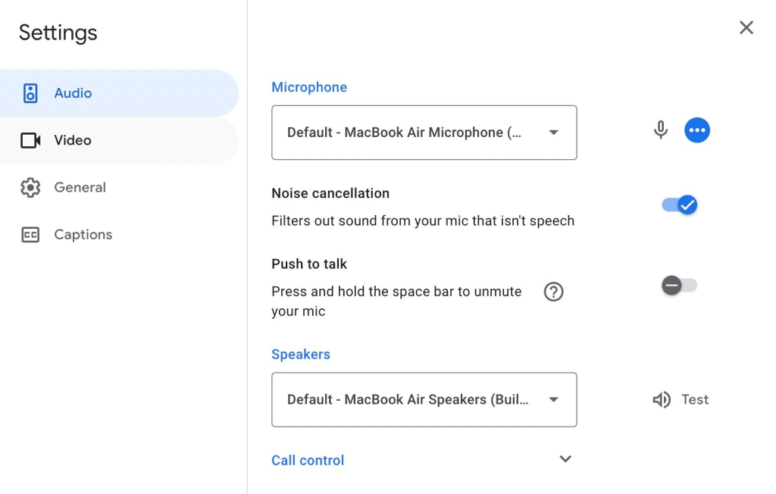Image resolution: width=776 pixels, height=494 pixels.
Task: Click the speaker volume icon beside Test
Action: click(662, 399)
